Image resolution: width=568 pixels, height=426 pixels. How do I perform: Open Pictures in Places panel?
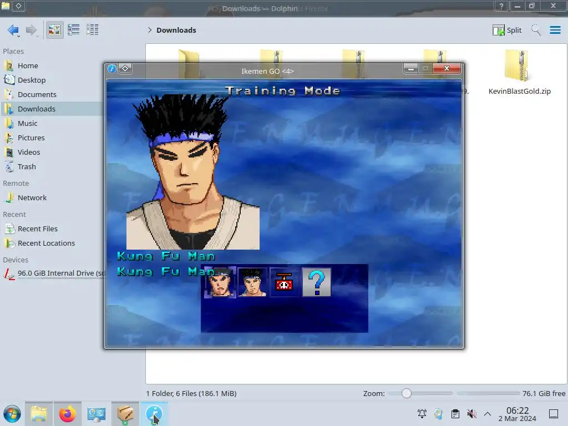pyautogui.click(x=53, y=138)
